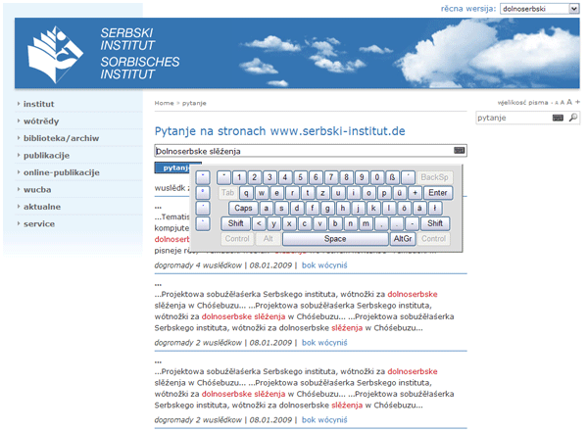Click the p key on virtual keyboard
This screenshot has height=432, width=588.
pyautogui.click(x=384, y=193)
